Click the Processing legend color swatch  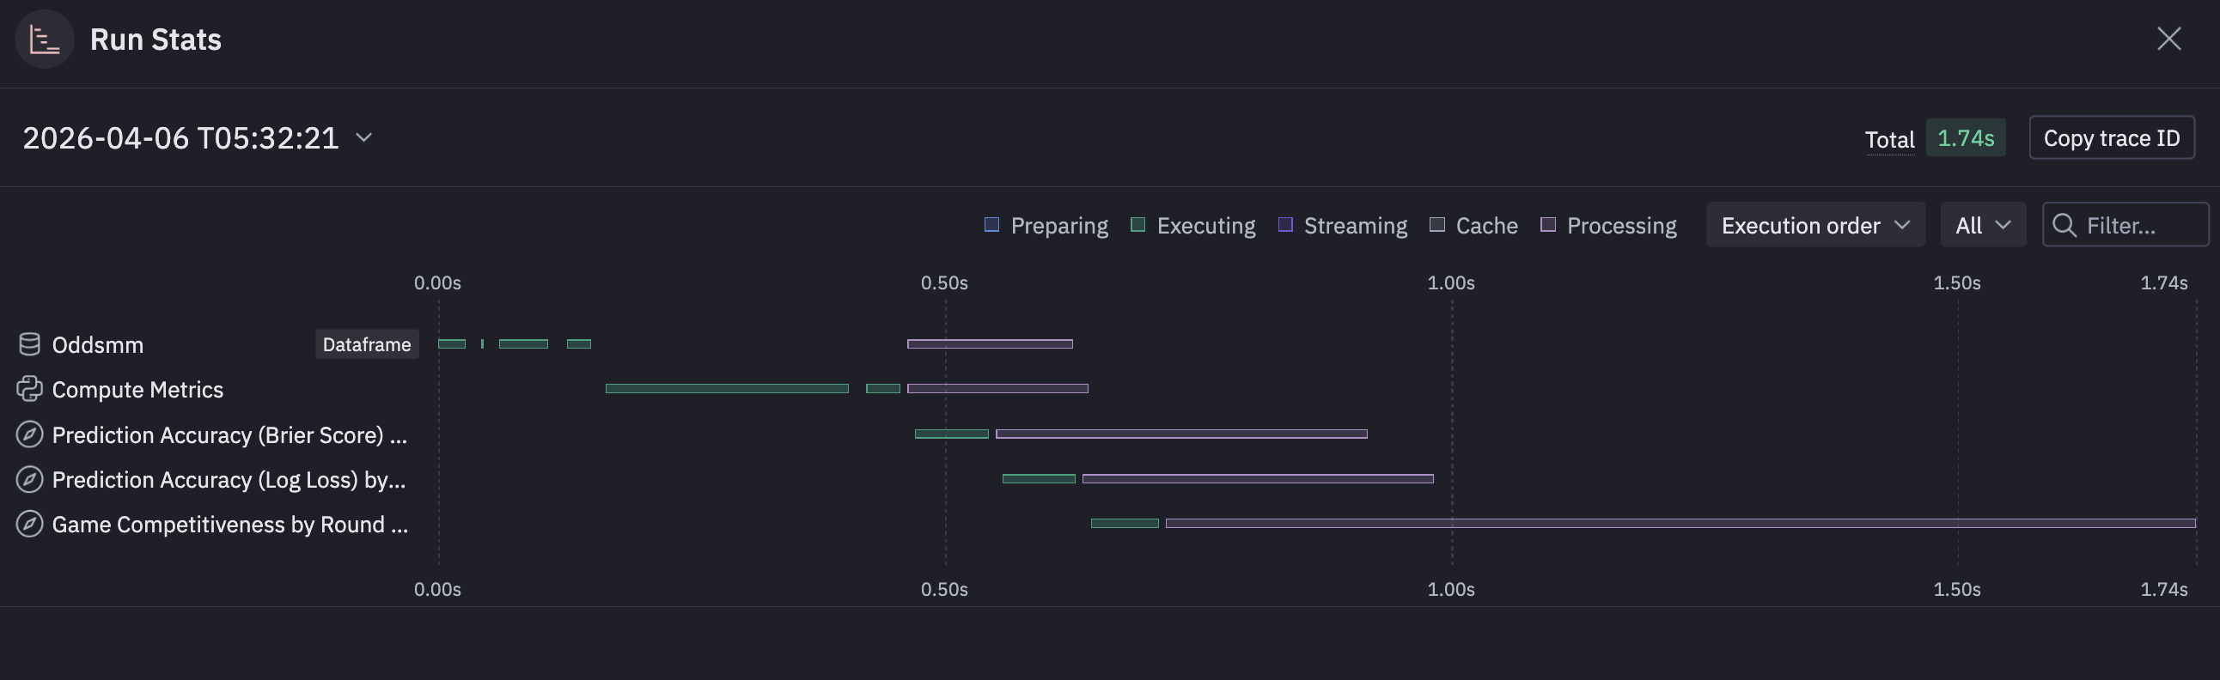point(1549,225)
